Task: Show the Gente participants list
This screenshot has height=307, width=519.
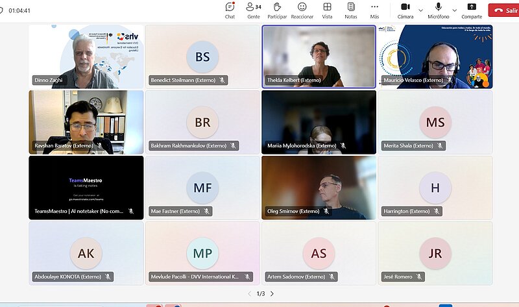Action: click(x=253, y=9)
